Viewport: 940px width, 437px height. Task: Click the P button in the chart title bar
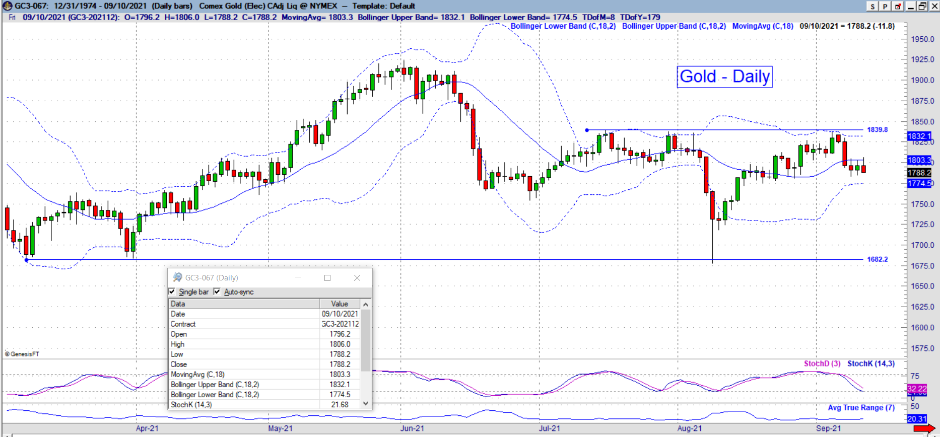885,6
